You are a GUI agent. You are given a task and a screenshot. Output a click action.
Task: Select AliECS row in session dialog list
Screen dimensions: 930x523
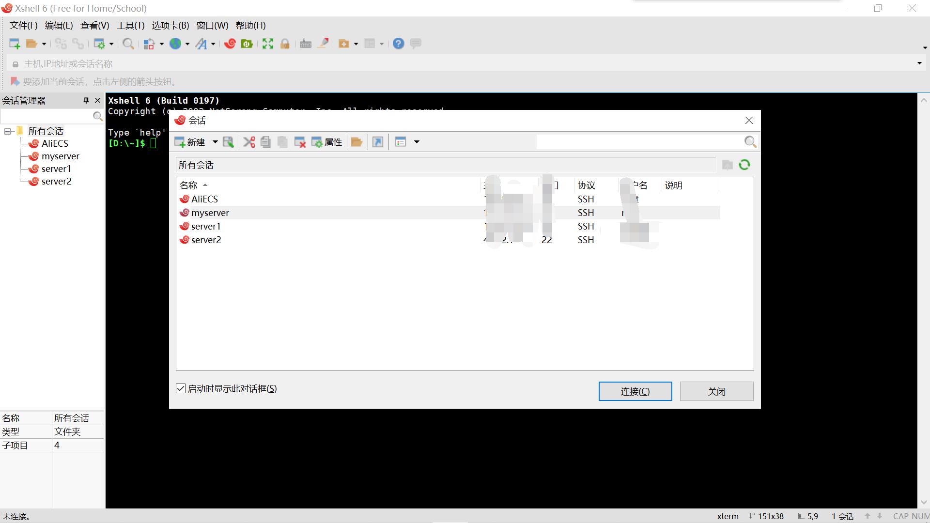tap(448, 199)
